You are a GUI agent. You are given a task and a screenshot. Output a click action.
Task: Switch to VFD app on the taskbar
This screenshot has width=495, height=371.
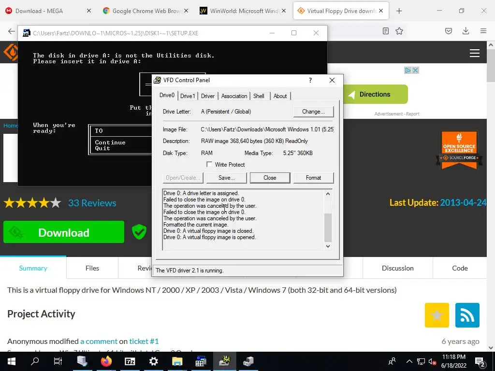coord(224,361)
